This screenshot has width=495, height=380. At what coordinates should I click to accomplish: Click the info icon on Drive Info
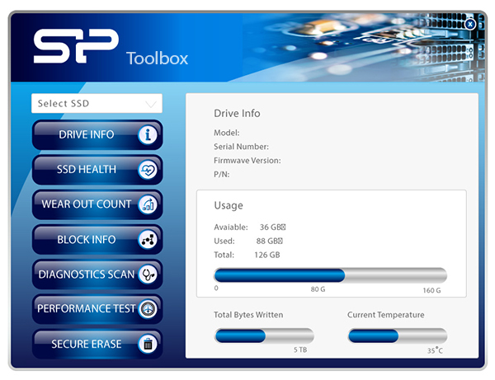[148, 135]
